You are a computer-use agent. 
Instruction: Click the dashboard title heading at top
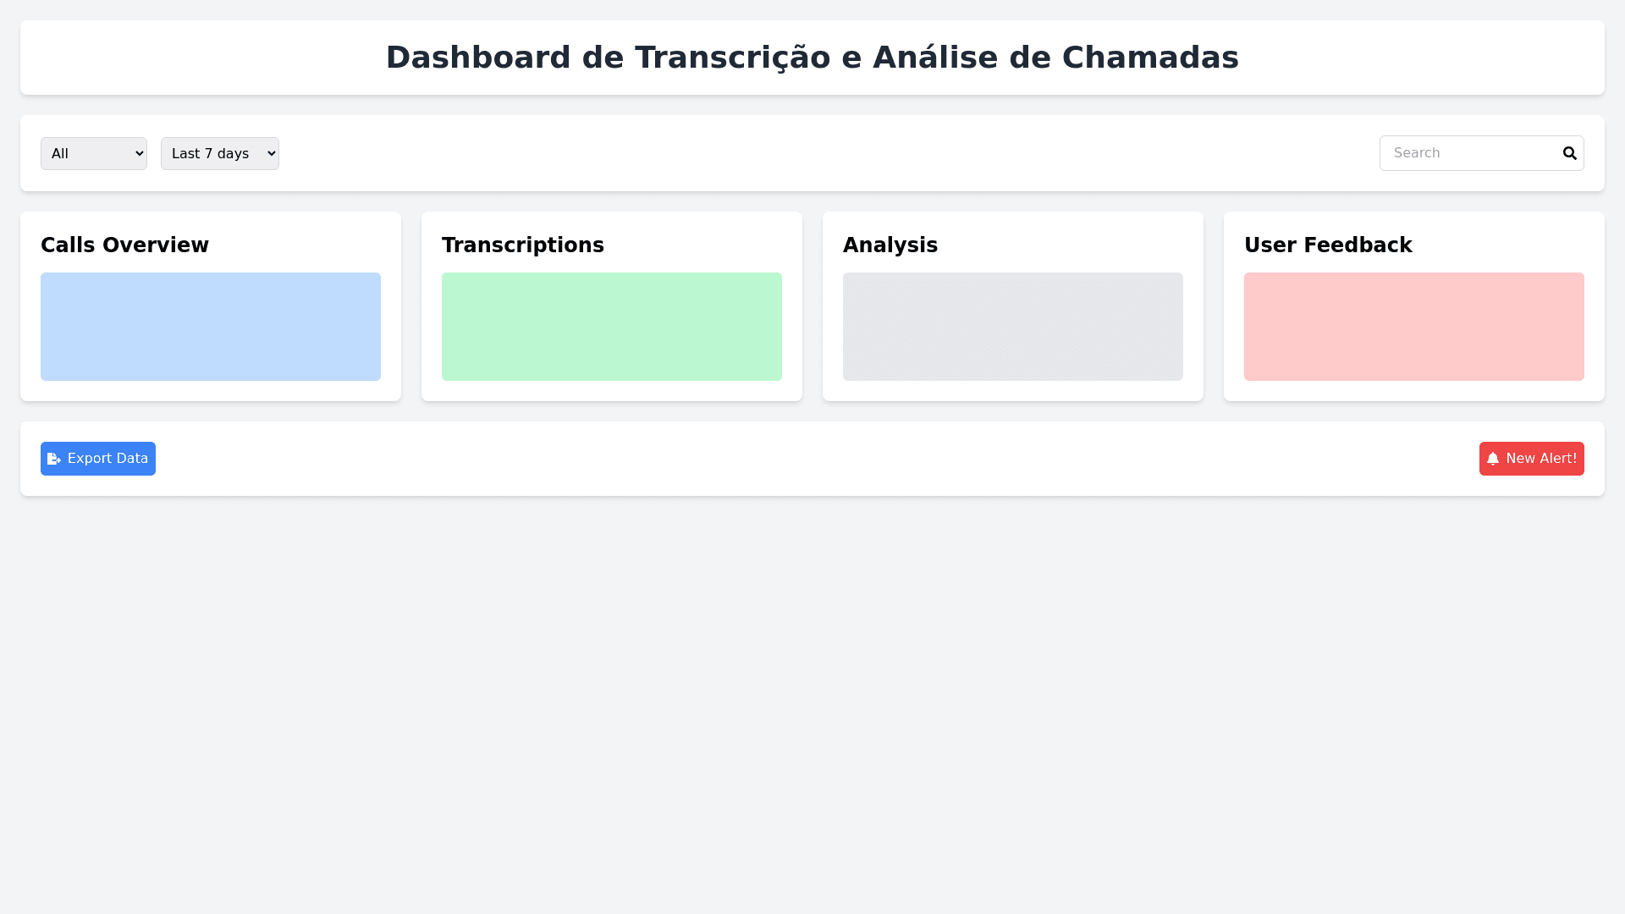812,58
